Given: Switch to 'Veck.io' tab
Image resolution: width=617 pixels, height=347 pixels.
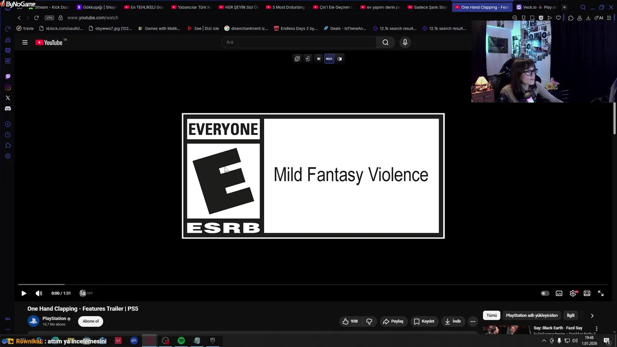Looking at the screenshot, I should point(536,7).
